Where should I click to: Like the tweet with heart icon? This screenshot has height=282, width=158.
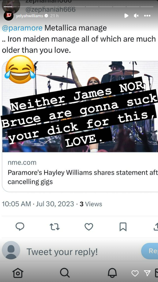(x=89, y=227)
